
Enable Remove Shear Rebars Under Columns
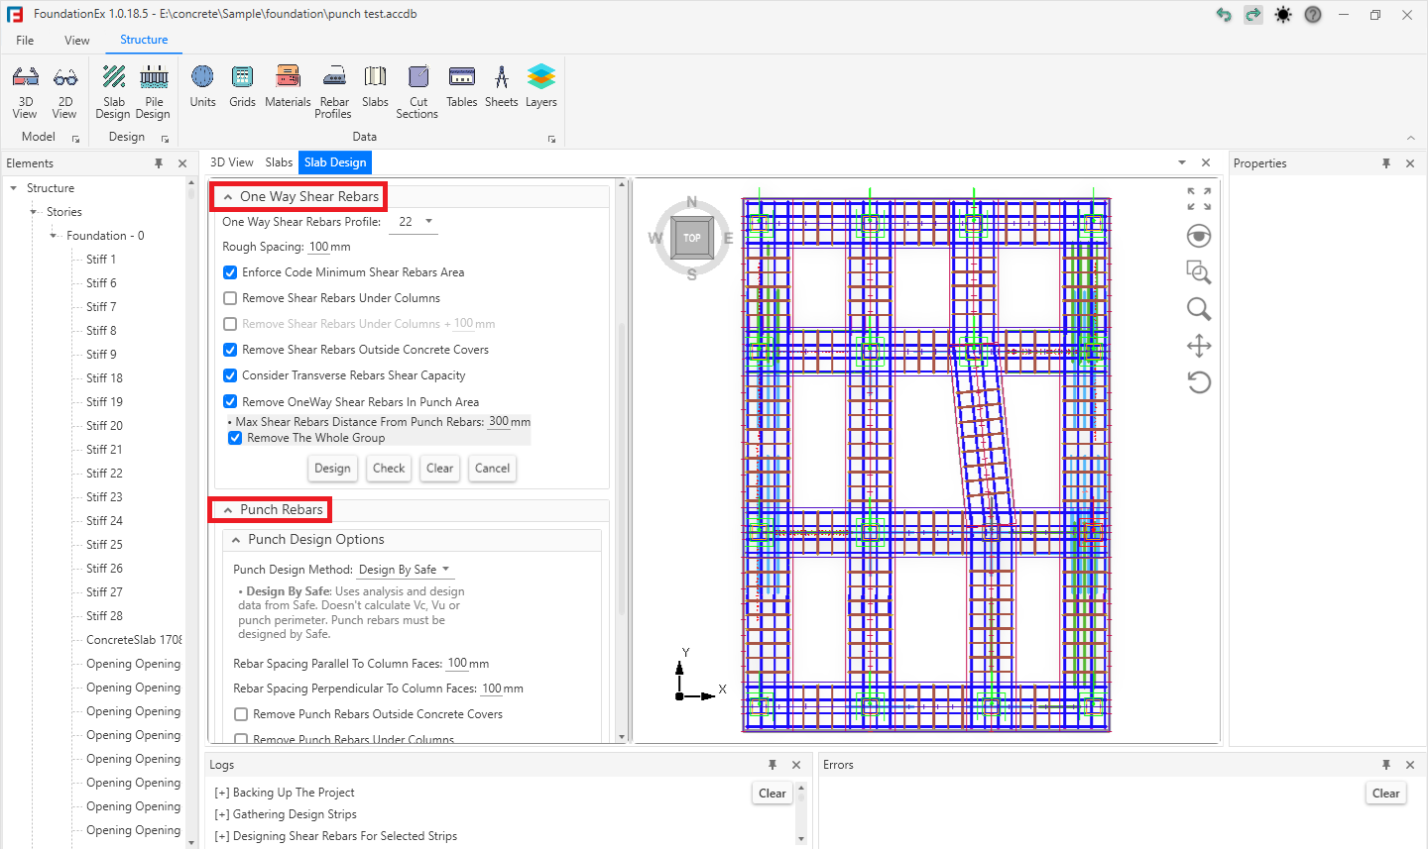pyautogui.click(x=230, y=298)
